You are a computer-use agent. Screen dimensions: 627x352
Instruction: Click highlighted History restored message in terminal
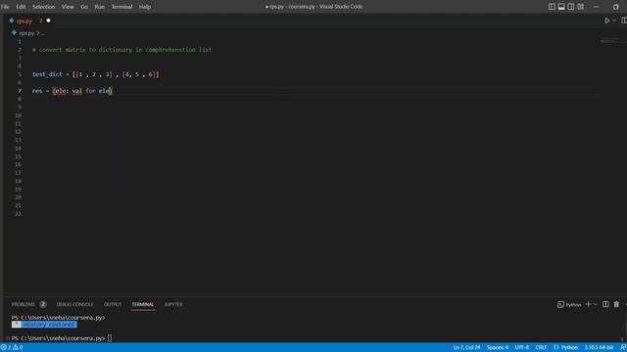(x=44, y=325)
